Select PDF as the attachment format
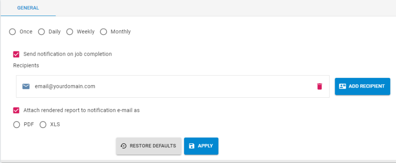 [16, 125]
